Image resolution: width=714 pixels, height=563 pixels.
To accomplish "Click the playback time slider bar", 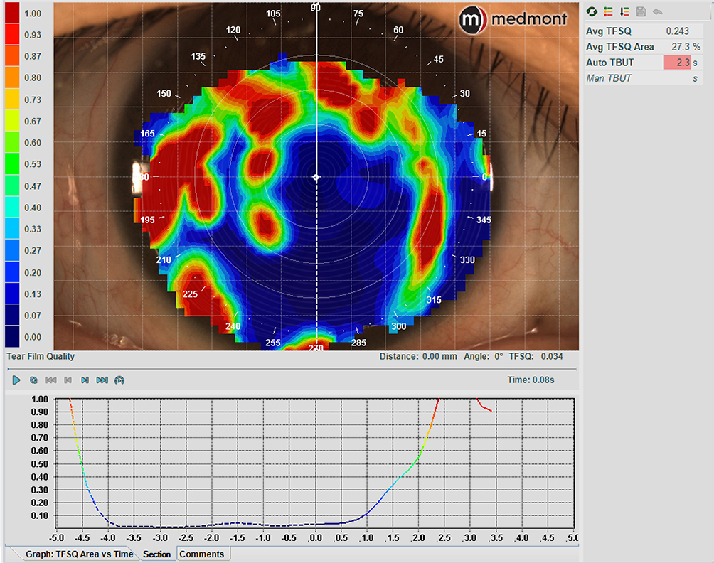I will tap(292, 368).
